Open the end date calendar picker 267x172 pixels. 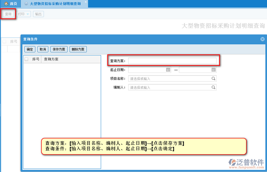[214, 70]
